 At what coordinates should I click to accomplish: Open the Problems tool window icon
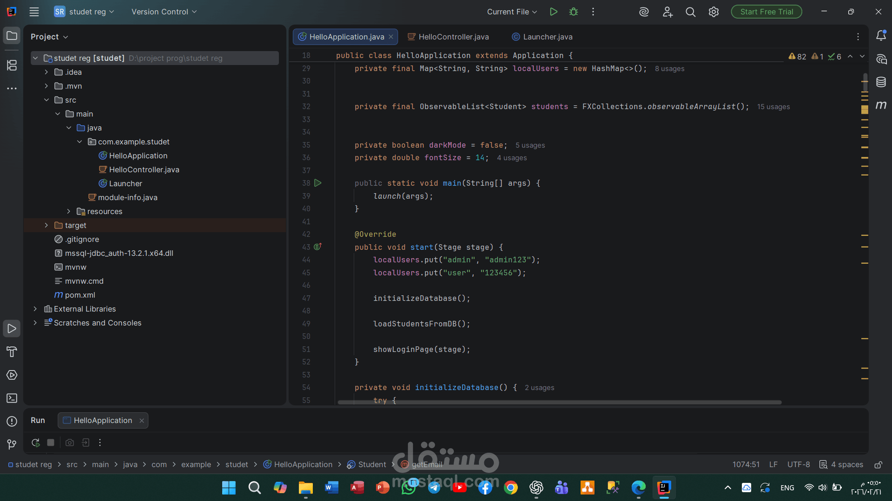[12, 422]
